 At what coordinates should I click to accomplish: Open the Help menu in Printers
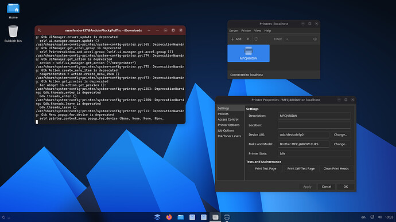[x=267, y=30]
